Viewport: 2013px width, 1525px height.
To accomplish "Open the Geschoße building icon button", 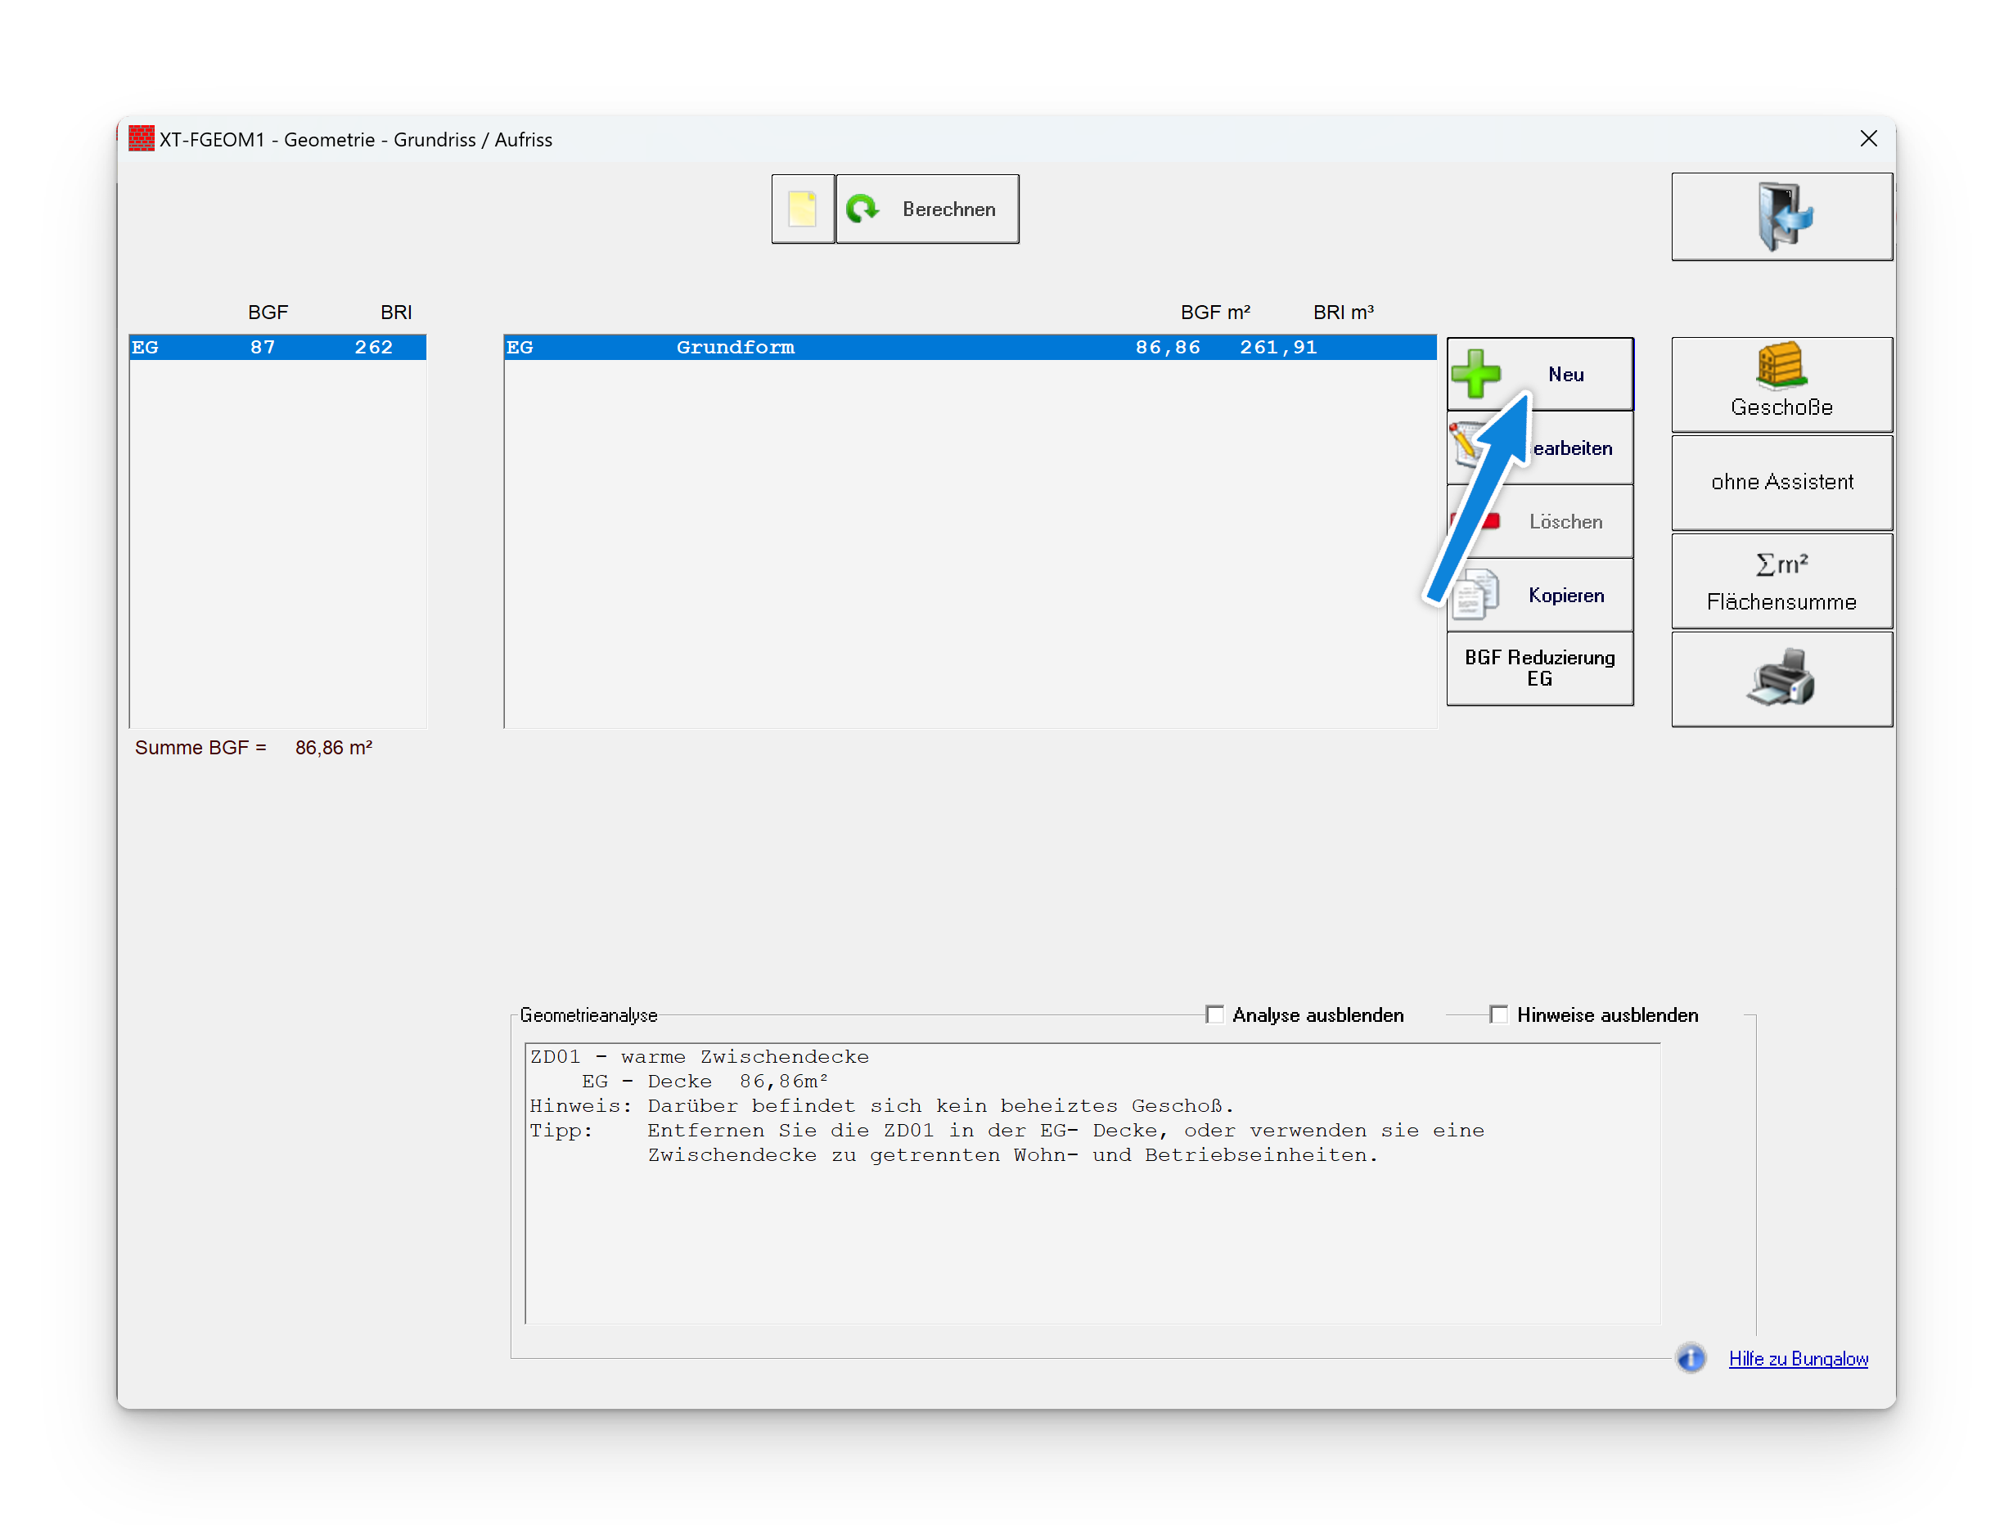I will click(x=1781, y=384).
